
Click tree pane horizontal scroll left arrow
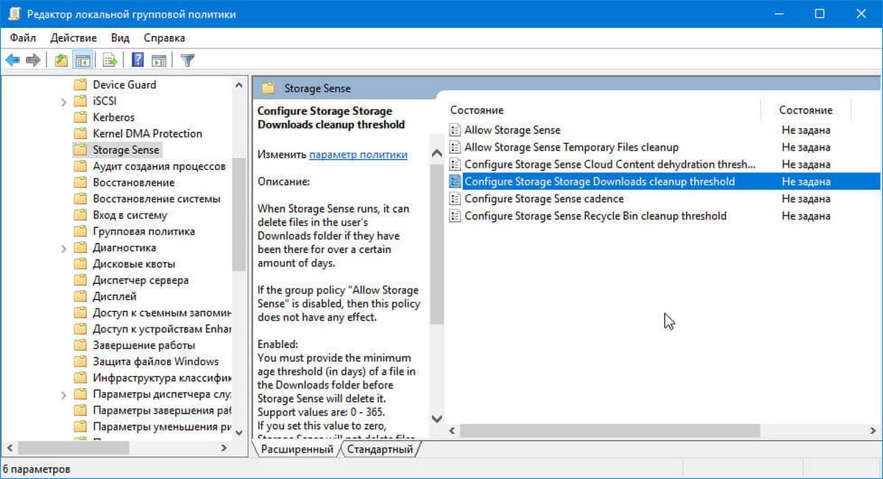(x=10, y=447)
